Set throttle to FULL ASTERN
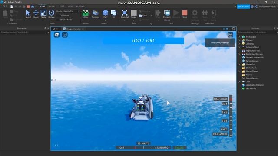 pos(220,134)
